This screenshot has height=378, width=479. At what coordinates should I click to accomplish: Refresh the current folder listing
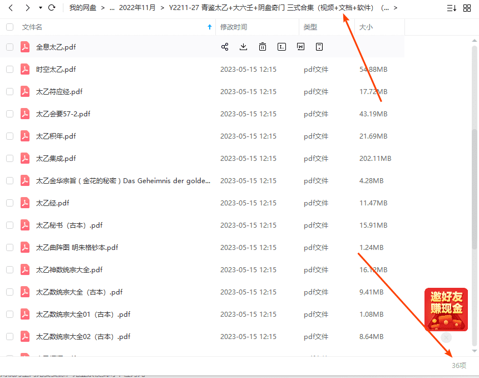(52, 8)
